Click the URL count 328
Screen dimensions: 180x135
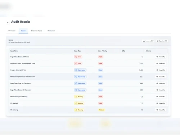point(141,63)
